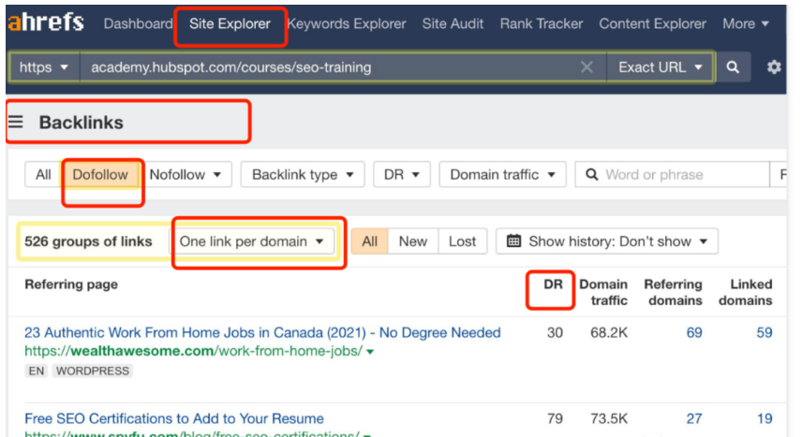
Task: Open the Nofollow dropdown
Action: tap(186, 175)
